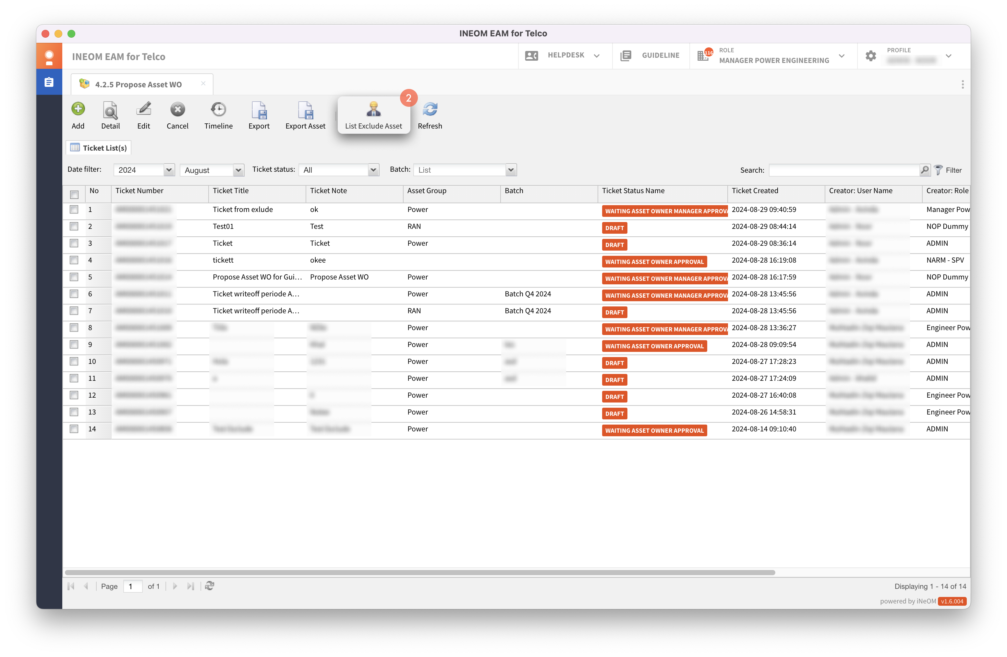
Task: Check the row 14 checkbox
Action: (x=74, y=429)
